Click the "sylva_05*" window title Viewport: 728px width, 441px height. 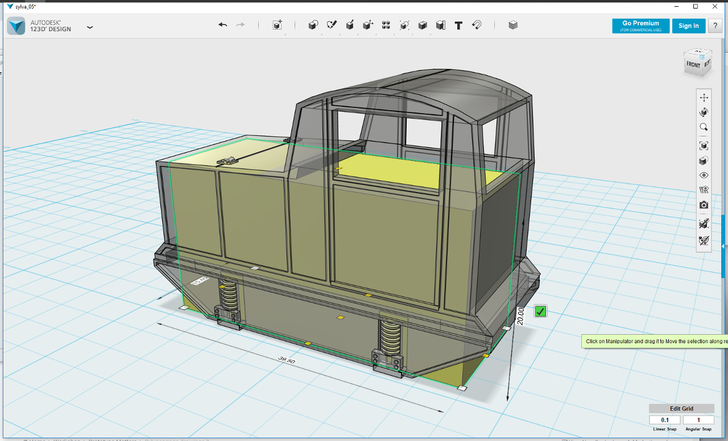pos(25,6)
